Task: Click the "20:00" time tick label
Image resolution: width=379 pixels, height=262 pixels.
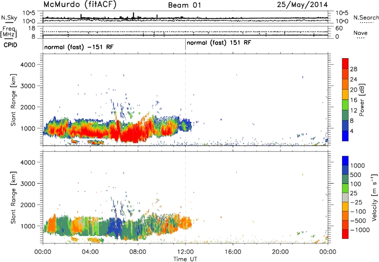Action: pos(280,252)
